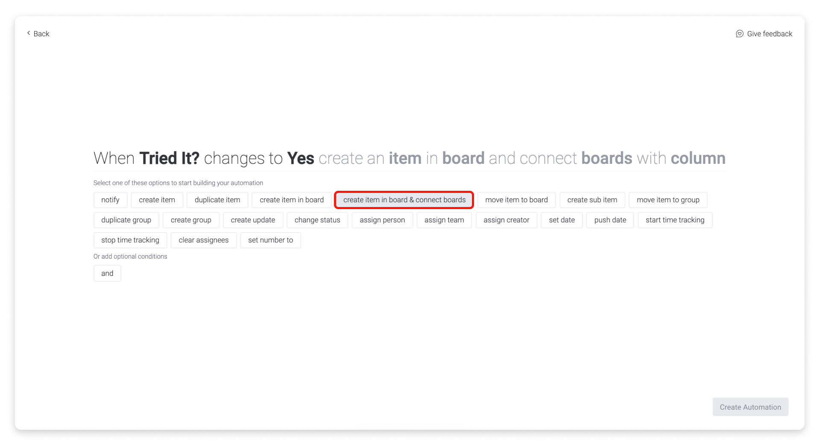
Task: Click the back chevron icon
Action: click(x=29, y=33)
